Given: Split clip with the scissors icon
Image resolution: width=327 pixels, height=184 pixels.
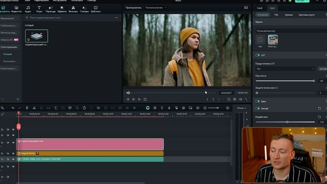Looking at the screenshot, I should [x=34, y=108].
